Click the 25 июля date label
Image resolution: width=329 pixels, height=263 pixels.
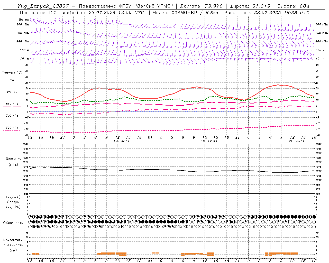209,141
